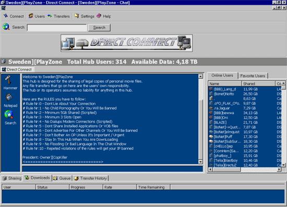This screenshot has height=207, width=287.
Task: Open the Settings toolbar icon
Action: click(77, 16)
